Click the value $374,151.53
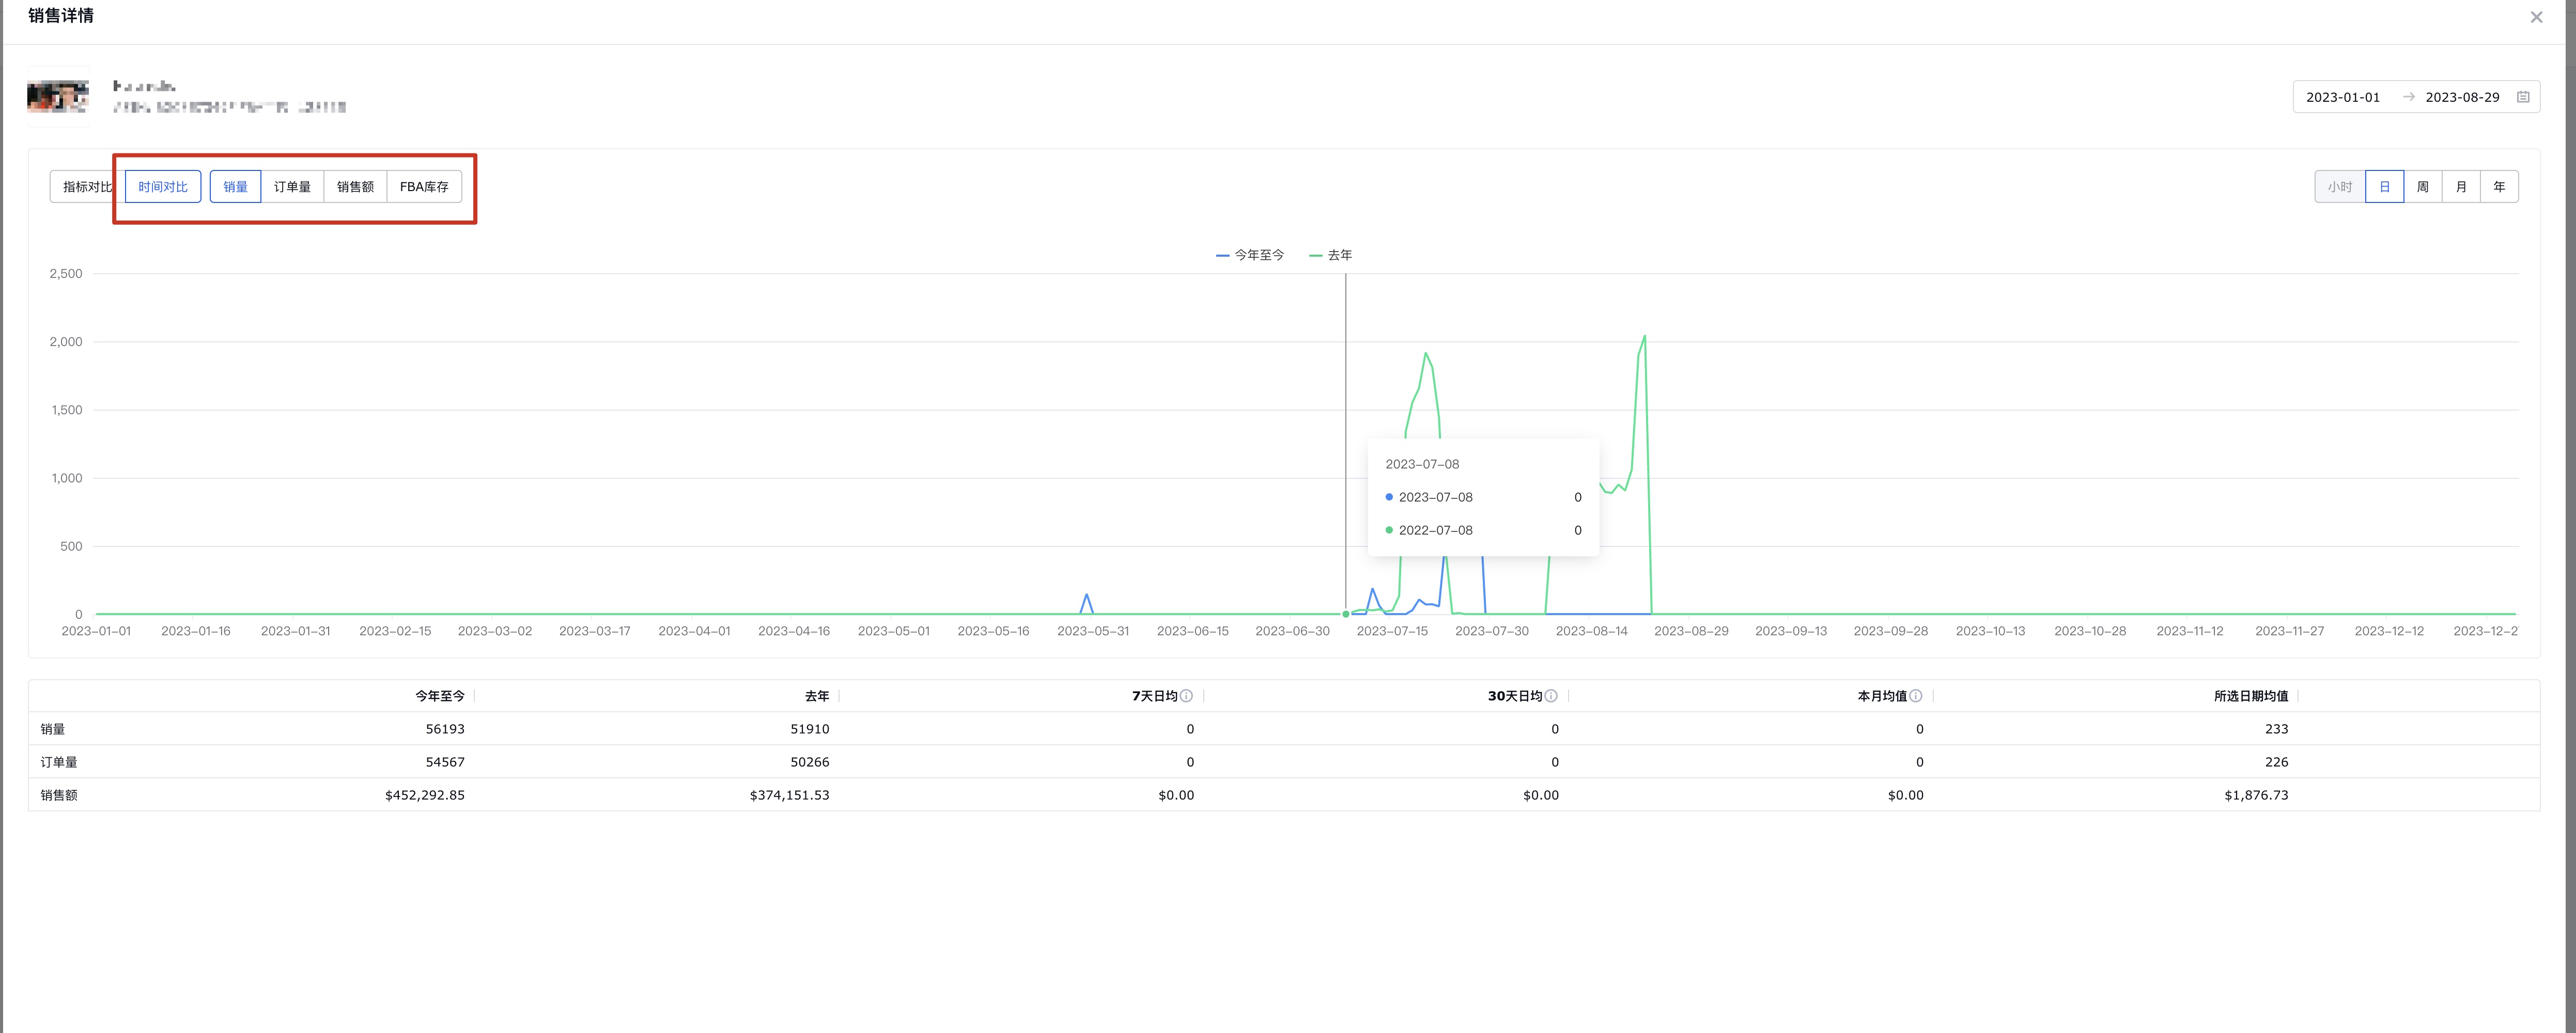2576x1033 pixels. pos(790,795)
